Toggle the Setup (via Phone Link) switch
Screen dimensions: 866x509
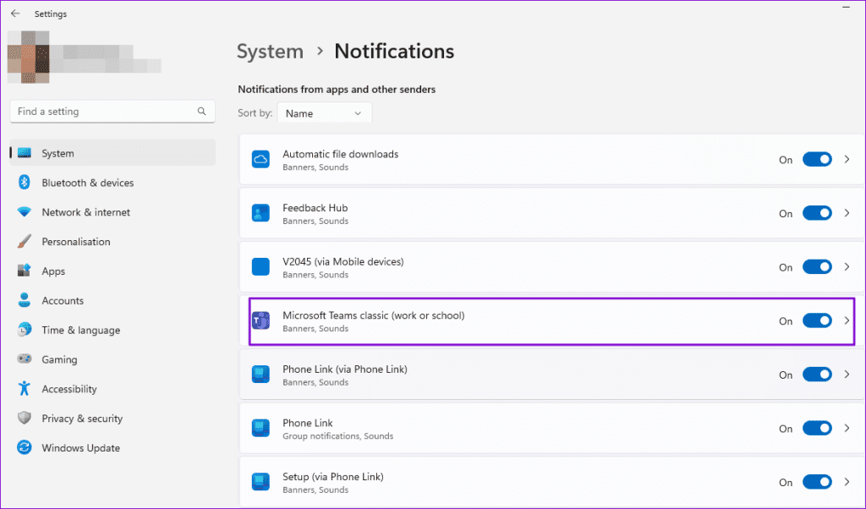point(817,481)
